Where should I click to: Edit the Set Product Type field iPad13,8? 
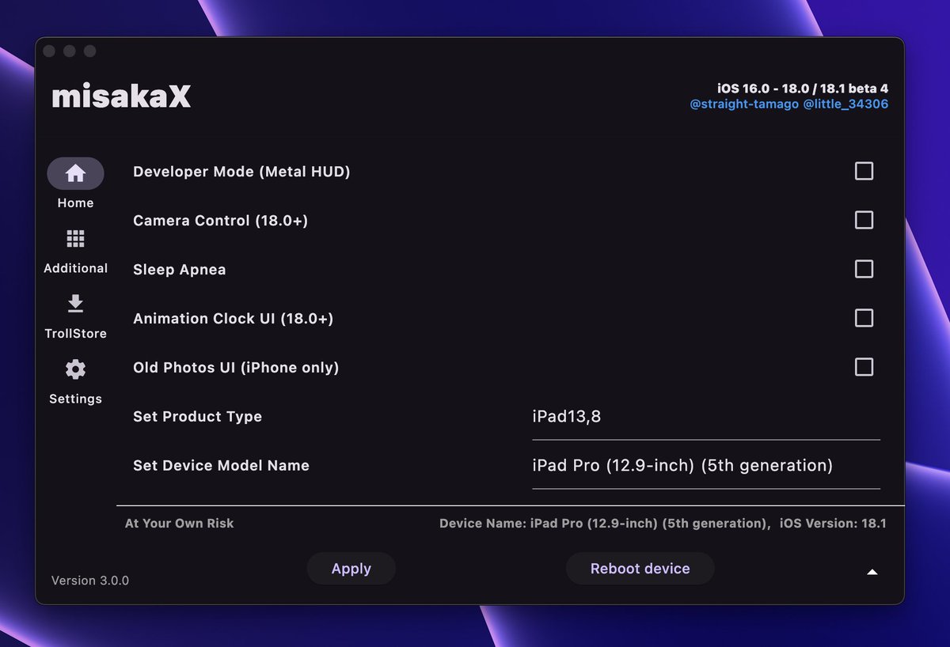pos(706,417)
